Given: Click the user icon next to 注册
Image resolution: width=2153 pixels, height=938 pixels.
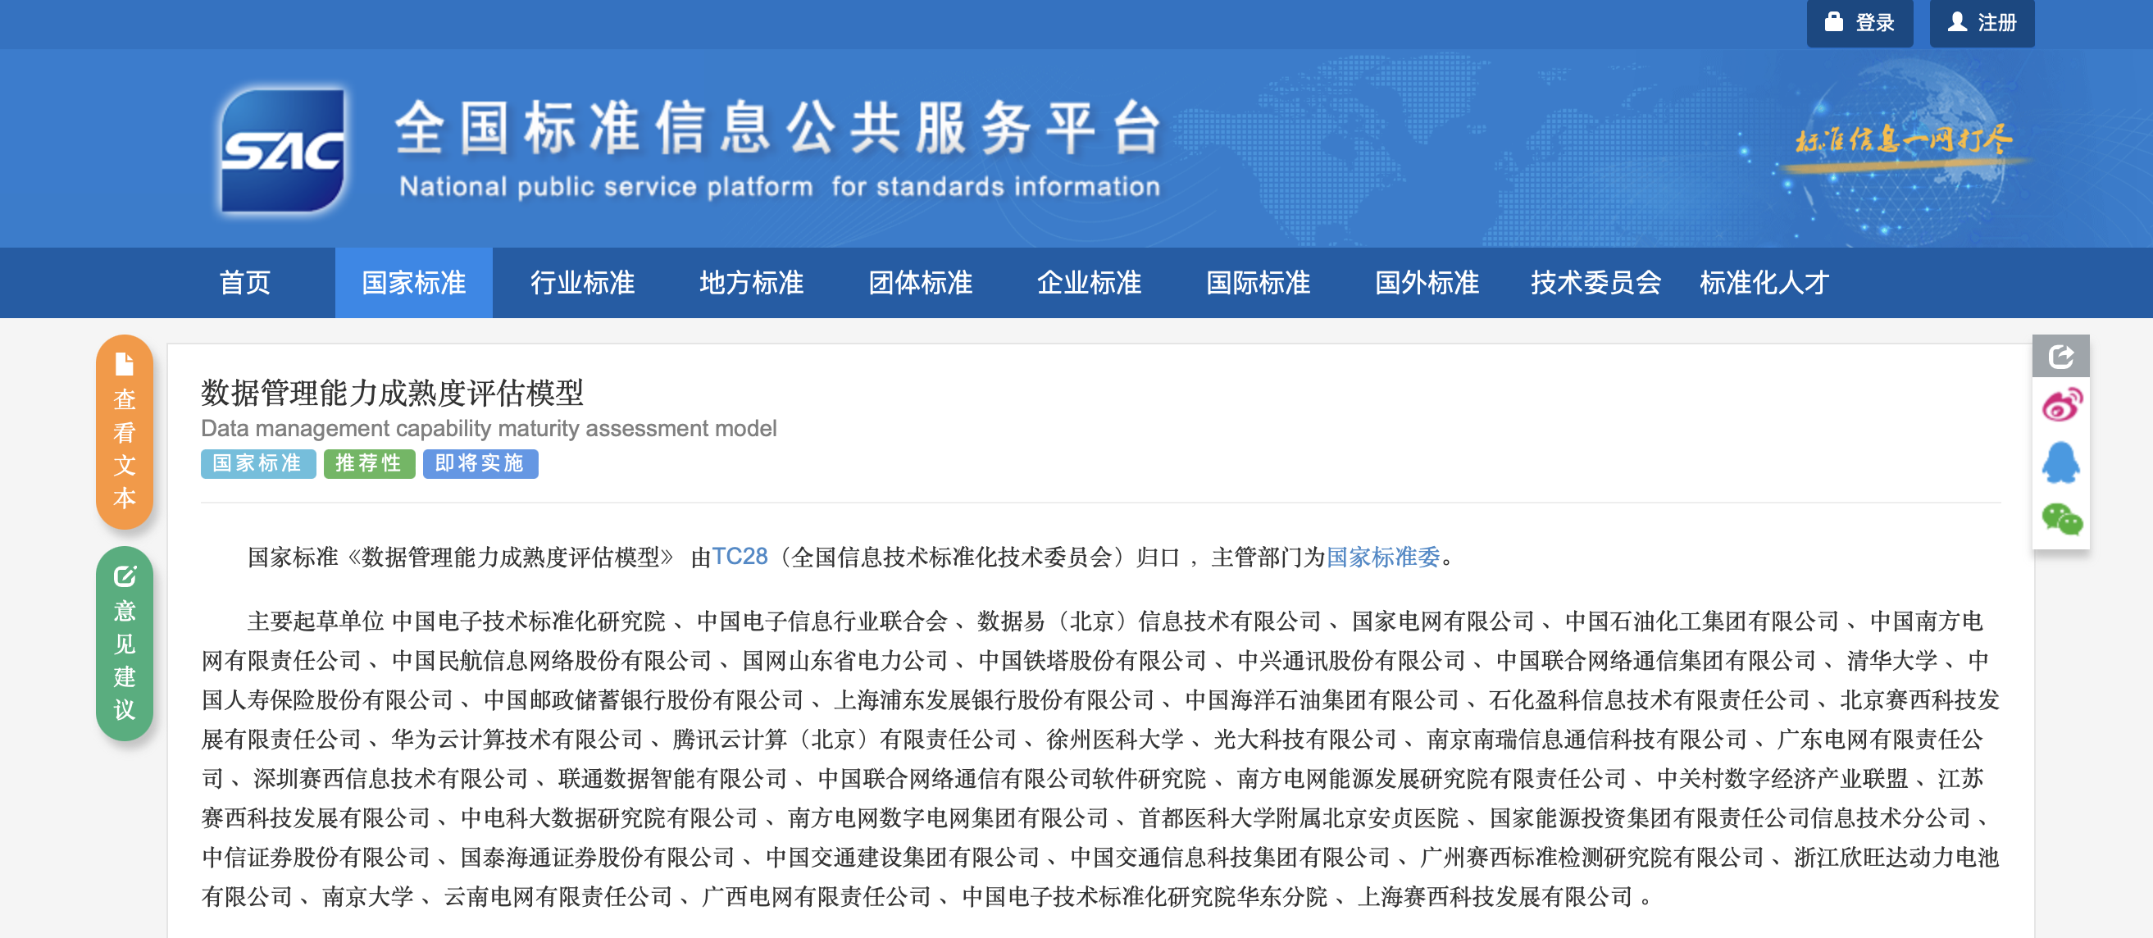Looking at the screenshot, I should tap(1956, 23).
